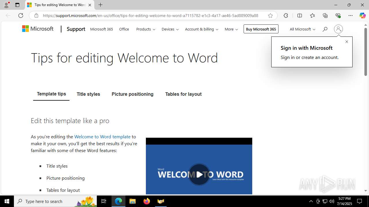Expand the Account & billing dropdown
Image resolution: width=369 pixels, height=207 pixels.
point(202,29)
